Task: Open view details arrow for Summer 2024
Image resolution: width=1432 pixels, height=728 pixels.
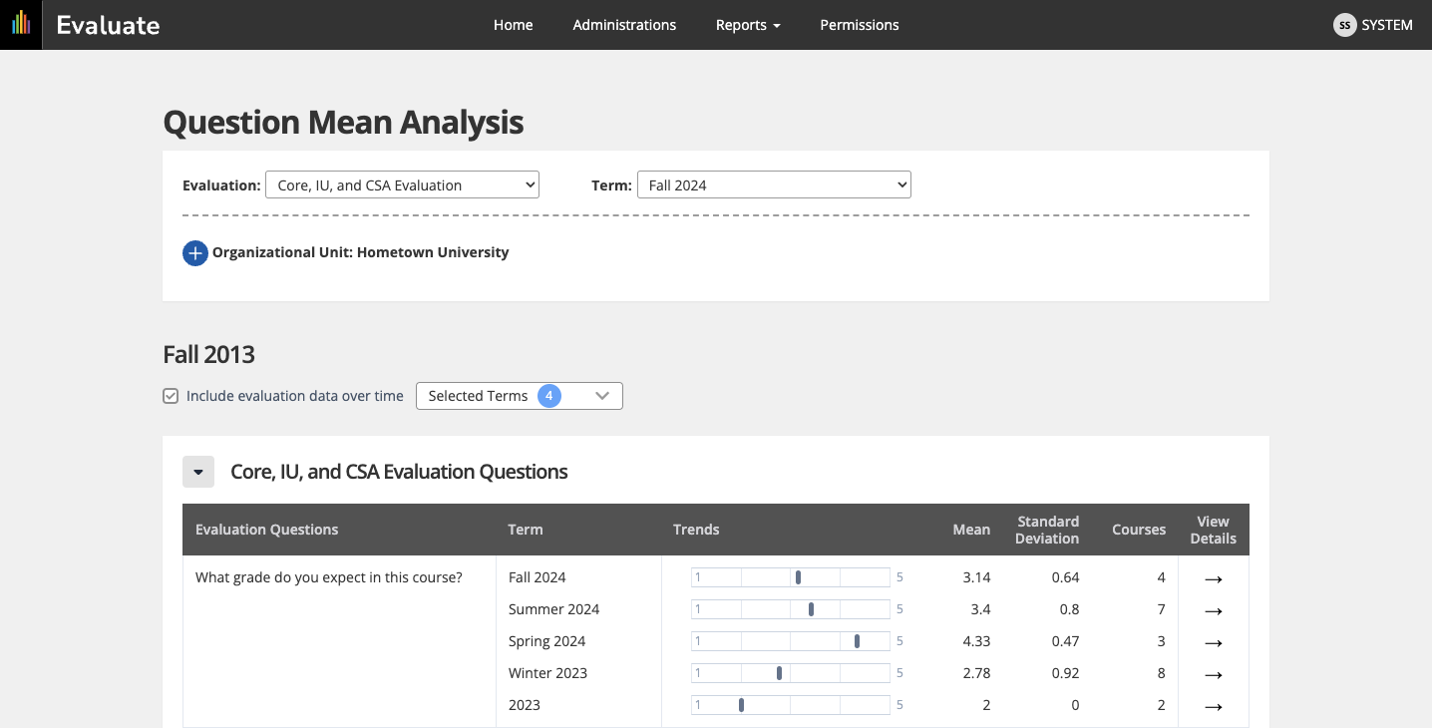Action: [1213, 610]
